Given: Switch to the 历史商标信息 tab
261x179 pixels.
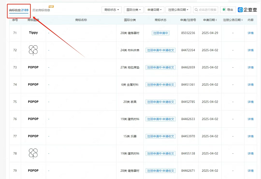Looking at the screenshot, I should click(x=41, y=10).
